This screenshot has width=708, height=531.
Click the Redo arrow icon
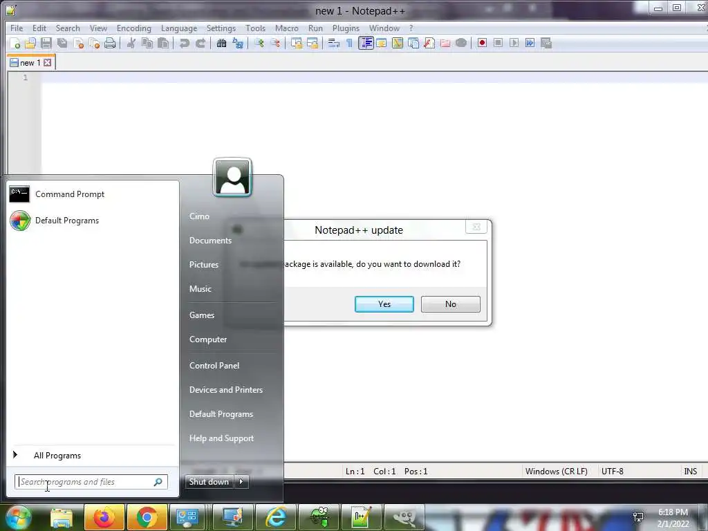(x=201, y=44)
